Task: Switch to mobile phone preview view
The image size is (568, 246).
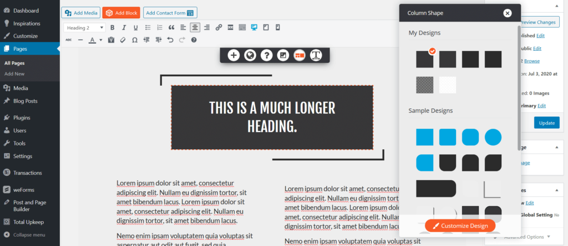Action: pyautogui.click(x=278, y=28)
